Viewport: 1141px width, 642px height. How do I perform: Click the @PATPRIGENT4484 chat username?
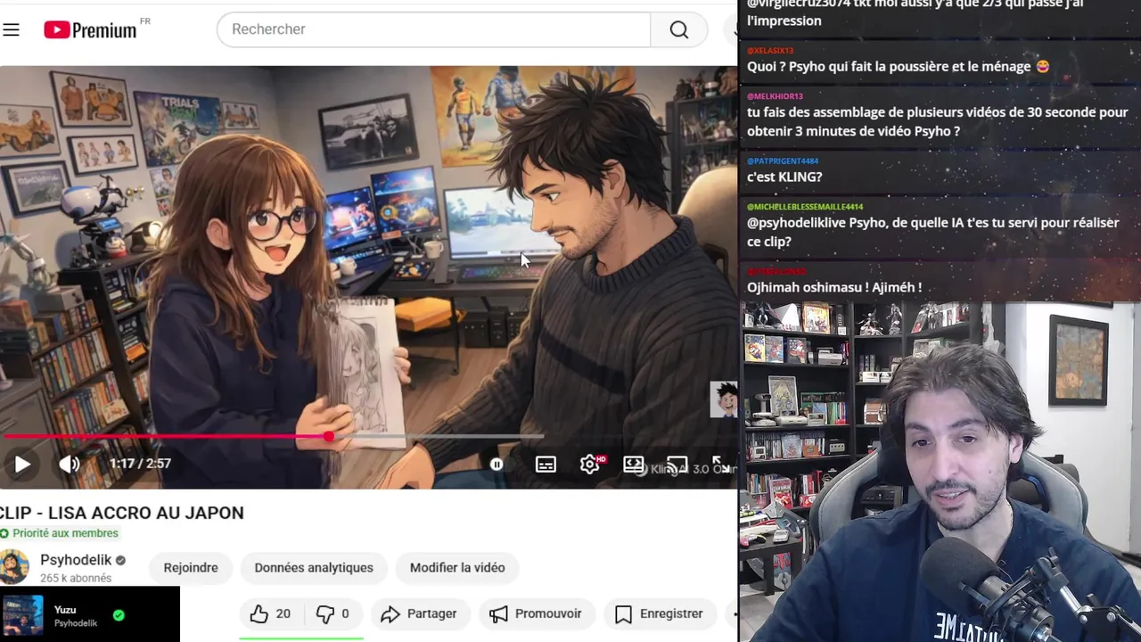pyautogui.click(x=783, y=161)
